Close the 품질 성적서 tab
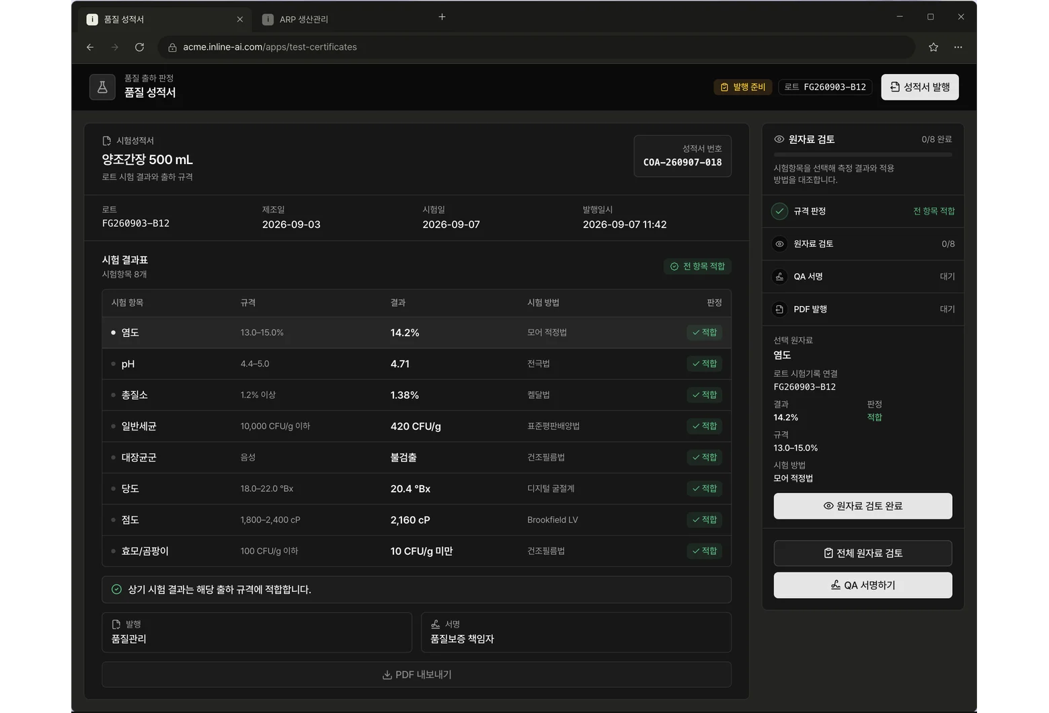The height and width of the screenshot is (713, 1049). (x=240, y=20)
